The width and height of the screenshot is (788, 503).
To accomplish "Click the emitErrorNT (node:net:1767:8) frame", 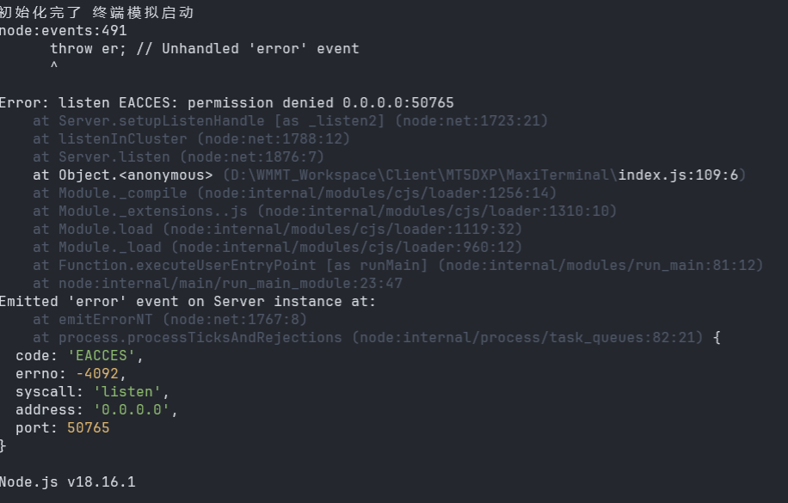I will (x=169, y=320).
